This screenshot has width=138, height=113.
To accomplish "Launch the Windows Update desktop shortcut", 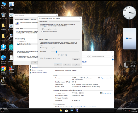I will click(12, 70).
